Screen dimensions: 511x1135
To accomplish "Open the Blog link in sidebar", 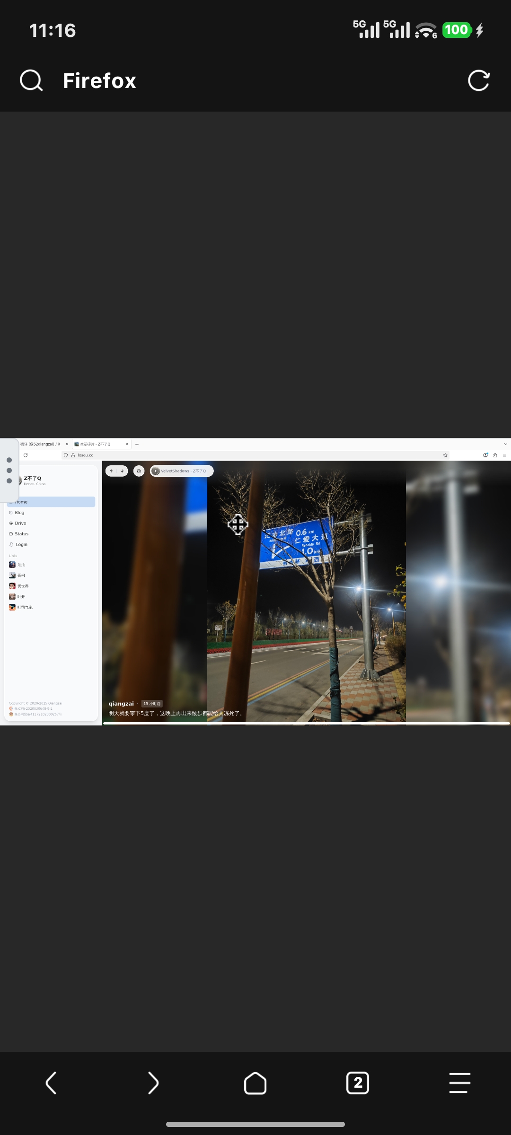I will tap(19, 513).
